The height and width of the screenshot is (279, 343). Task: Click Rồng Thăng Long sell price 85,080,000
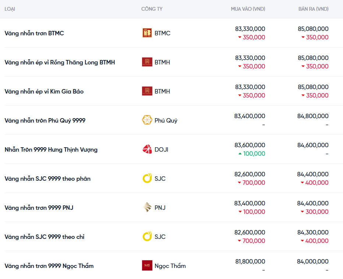[x=313, y=58]
